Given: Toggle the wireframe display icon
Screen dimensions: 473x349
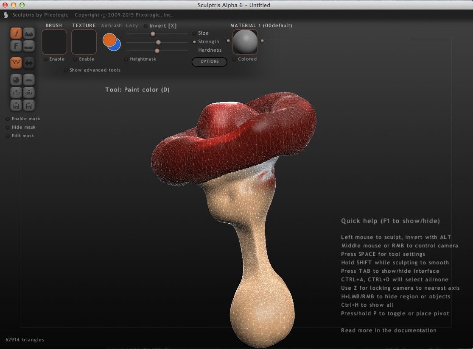Looking at the screenshot, I should click(16, 63).
